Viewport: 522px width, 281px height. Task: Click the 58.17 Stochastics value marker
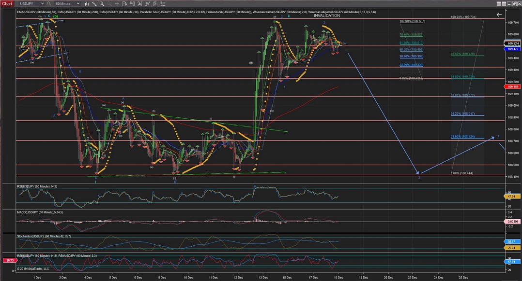[x=512, y=241]
